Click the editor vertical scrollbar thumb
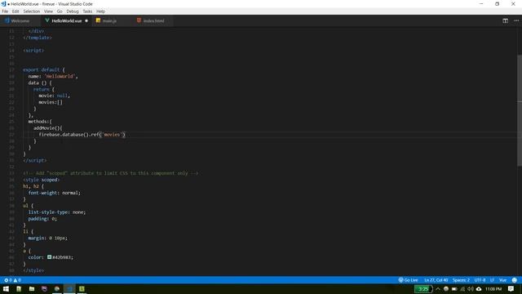 click(520, 110)
